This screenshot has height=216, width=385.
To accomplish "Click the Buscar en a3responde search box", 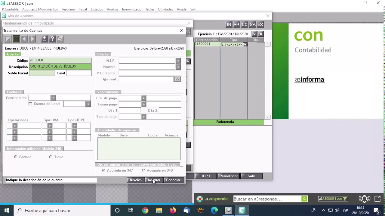I will [267, 199].
